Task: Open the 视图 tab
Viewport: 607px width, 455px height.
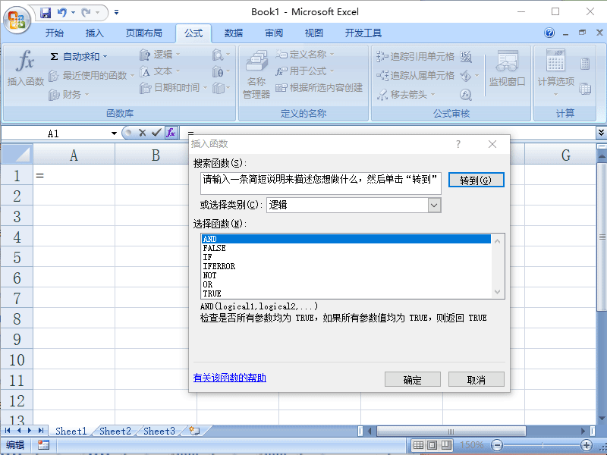Action: [313, 33]
